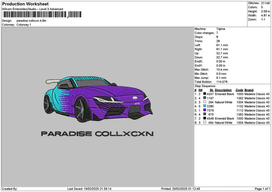Viewport: 272px width, 192px height.
Task: Click the Stitches value 21146
Action: point(265,3)
